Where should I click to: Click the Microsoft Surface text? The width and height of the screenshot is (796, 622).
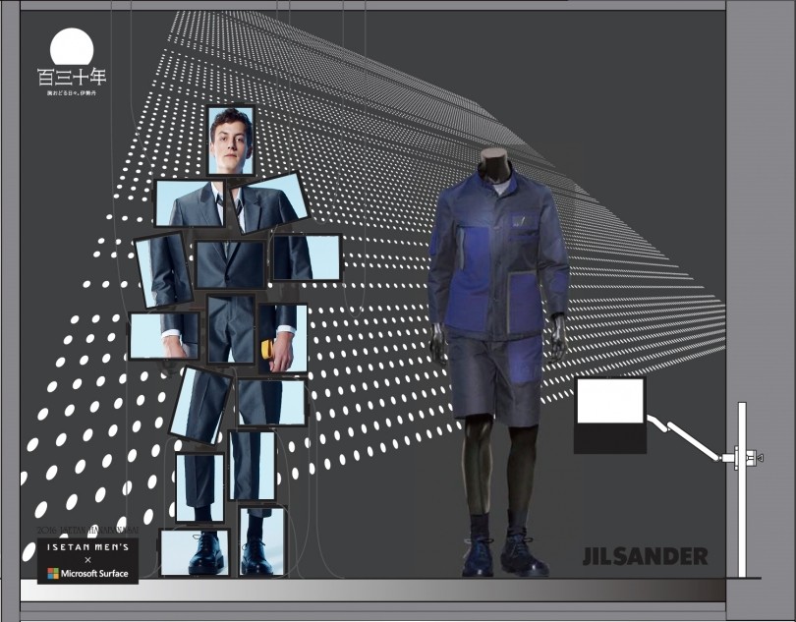click(95, 573)
